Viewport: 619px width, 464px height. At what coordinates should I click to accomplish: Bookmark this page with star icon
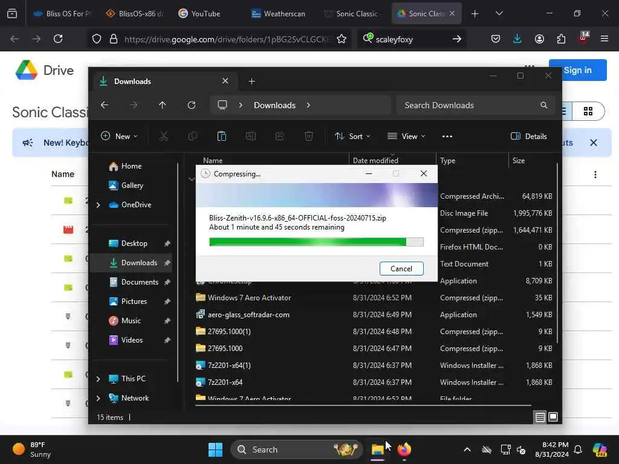(342, 39)
